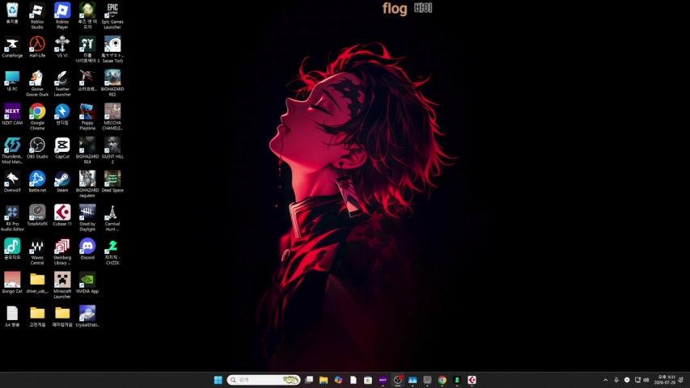Select the Dead by Daylight desktop icon
The image size is (690, 388).
coord(87,218)
